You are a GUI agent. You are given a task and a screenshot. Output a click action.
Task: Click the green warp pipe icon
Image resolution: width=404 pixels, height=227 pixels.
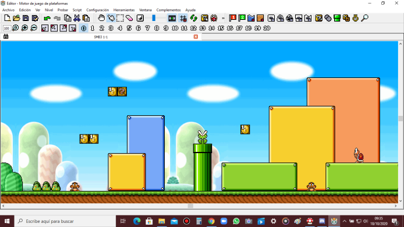(x=337, y=18)
